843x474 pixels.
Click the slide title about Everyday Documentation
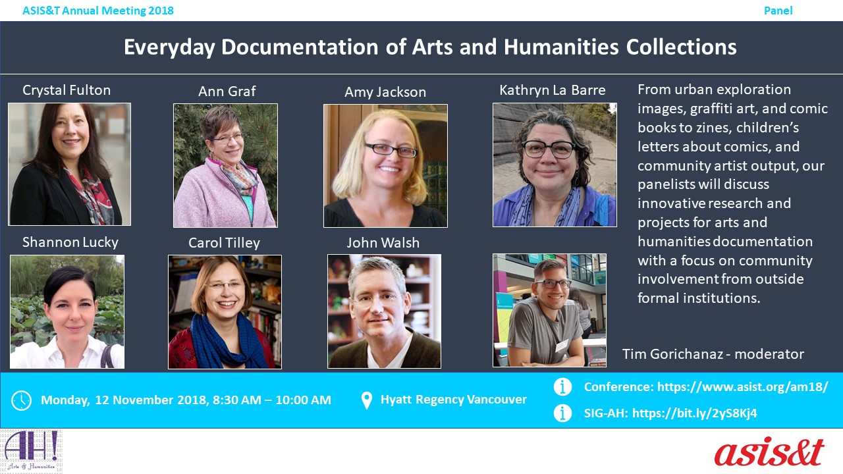[x=430, y=47]
